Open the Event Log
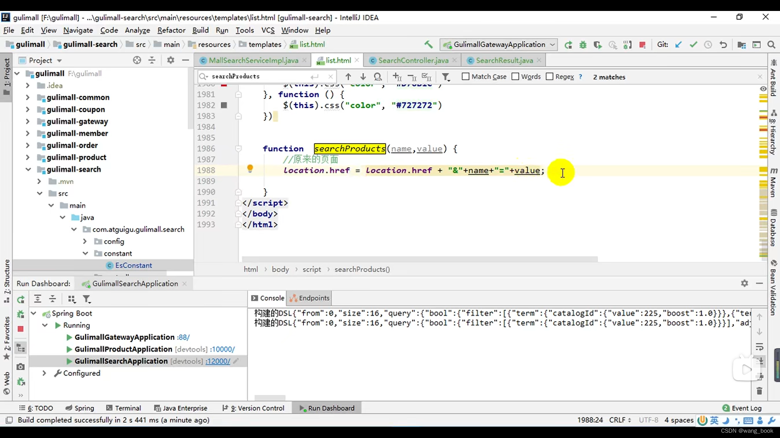 click(x=742, y=408)
